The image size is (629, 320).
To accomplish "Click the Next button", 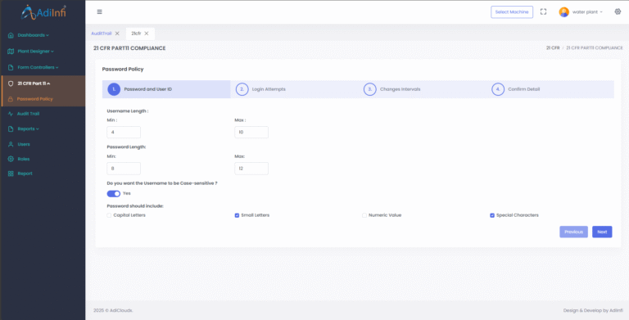I will pos(602,232).
